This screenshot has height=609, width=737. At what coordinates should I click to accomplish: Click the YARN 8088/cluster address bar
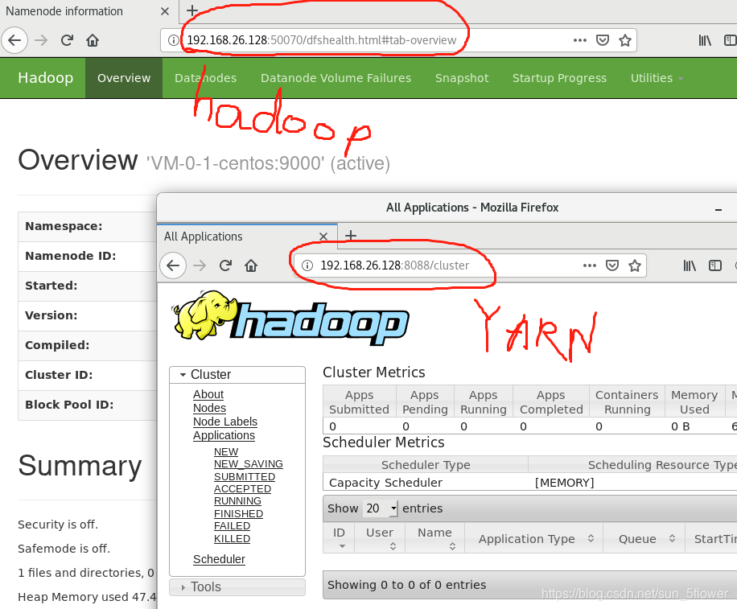395,265
